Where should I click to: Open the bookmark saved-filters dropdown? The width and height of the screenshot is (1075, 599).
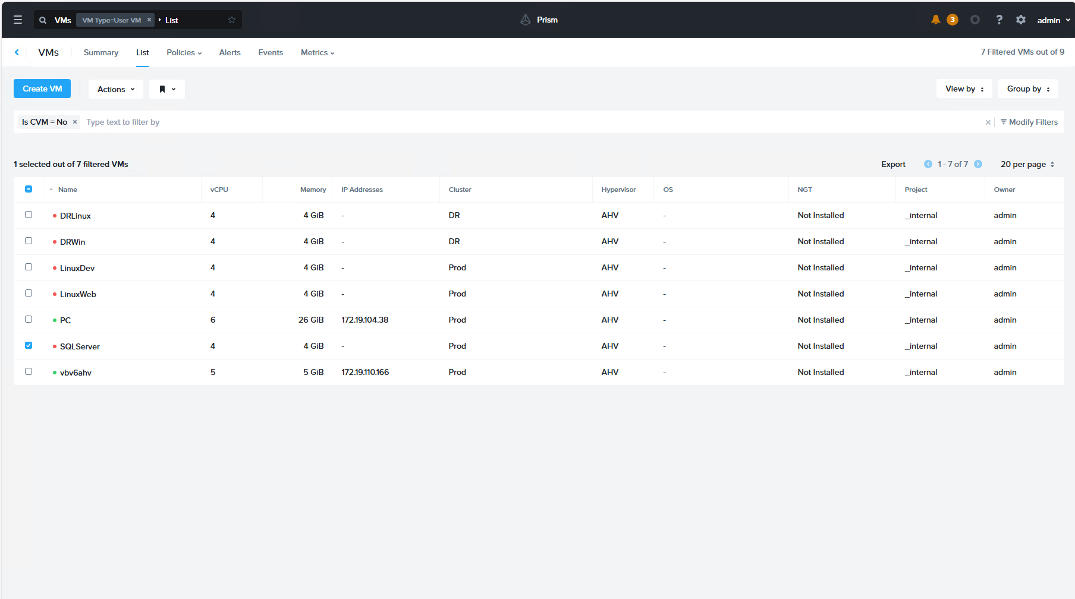pos(167,89)
